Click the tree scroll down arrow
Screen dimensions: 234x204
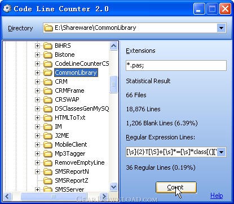114,187
